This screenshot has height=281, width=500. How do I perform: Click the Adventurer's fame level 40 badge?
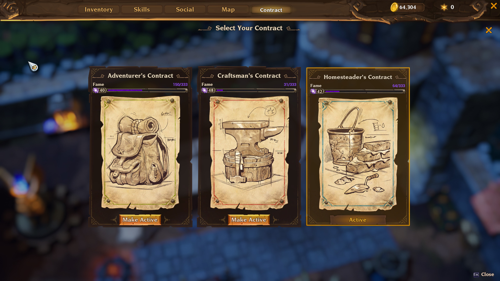99,90
